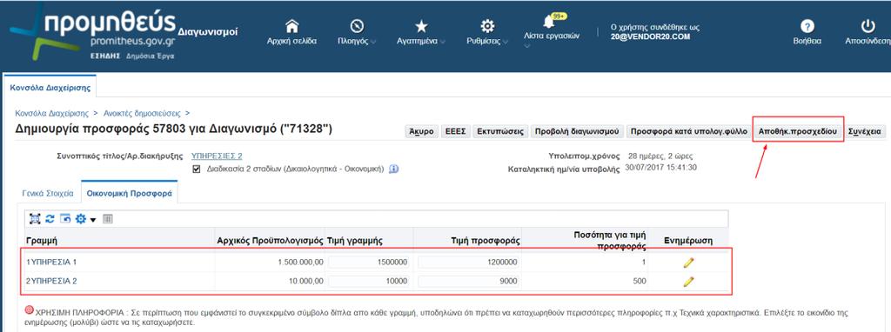The image size is (891, 332).
Task: Click Αρχικός Προϋπολογισμός column header
Action: click(x=271, y=241)
